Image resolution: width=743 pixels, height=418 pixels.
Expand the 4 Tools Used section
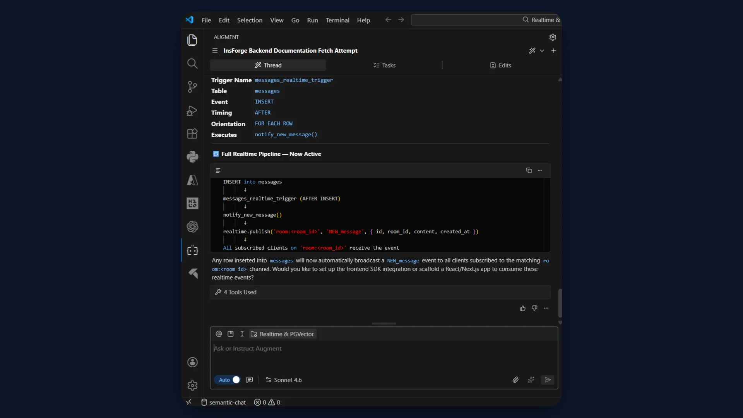click(x=240, y=292)
